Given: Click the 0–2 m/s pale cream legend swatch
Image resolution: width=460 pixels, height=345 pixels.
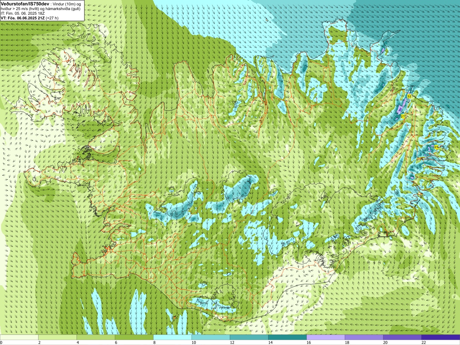Looking at the screenshot, I should tap(19, 337).
